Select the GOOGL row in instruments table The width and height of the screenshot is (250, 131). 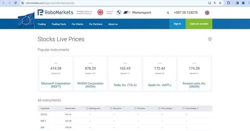pos(125,114)
